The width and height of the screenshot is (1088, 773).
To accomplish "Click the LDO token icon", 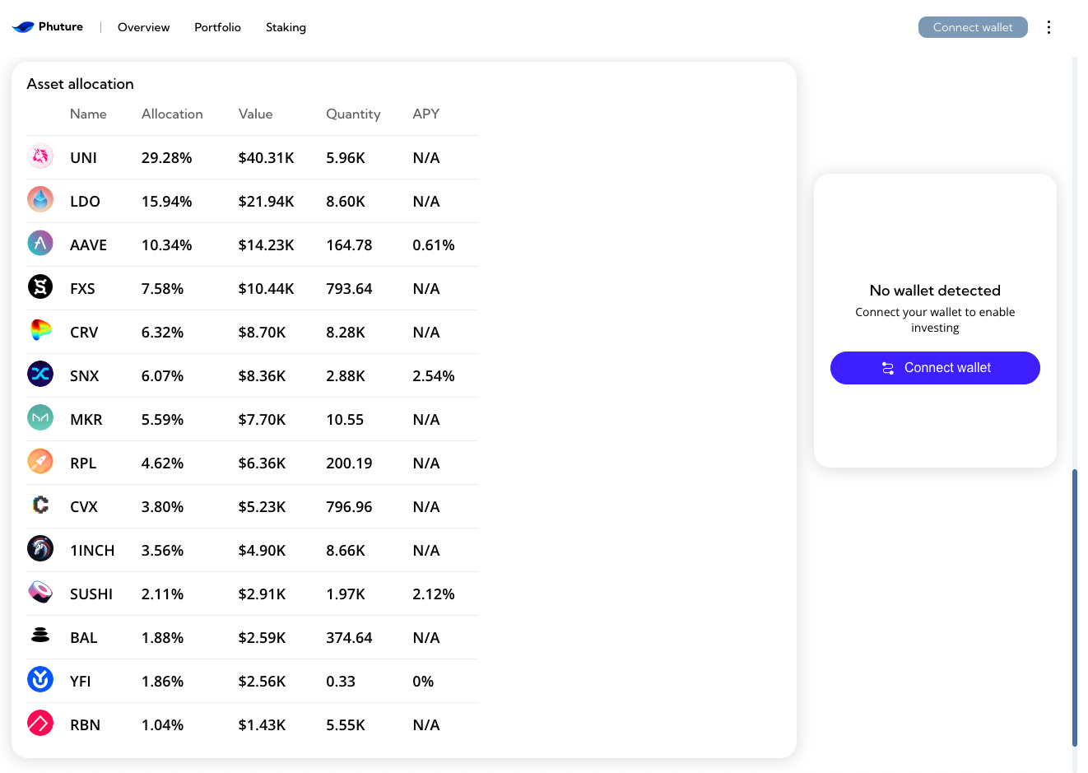I will click(40, 199).
